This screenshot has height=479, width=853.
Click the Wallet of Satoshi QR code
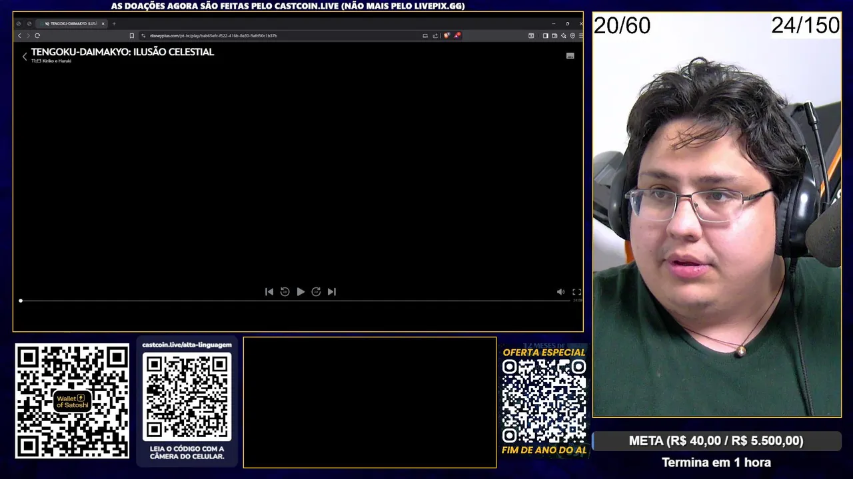(72, 400)
